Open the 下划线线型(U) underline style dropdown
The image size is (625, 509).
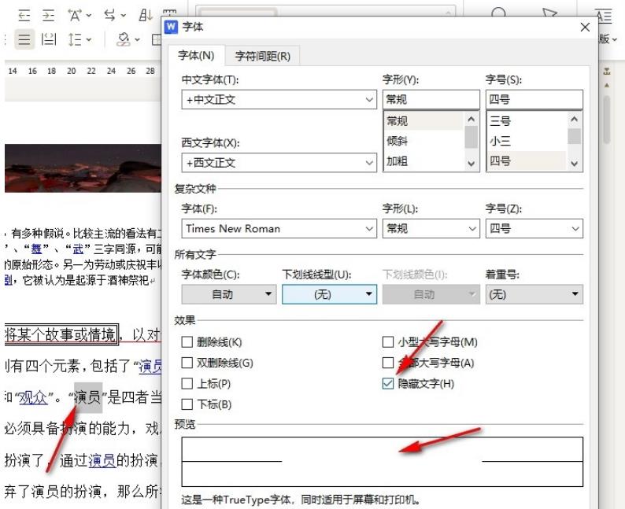329,294
